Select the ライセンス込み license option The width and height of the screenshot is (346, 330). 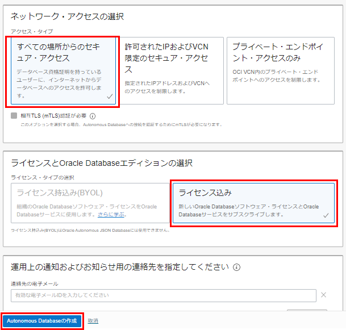[x=253, y=203]
